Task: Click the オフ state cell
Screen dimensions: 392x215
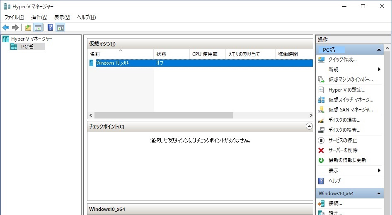Action: pos(160,63)
